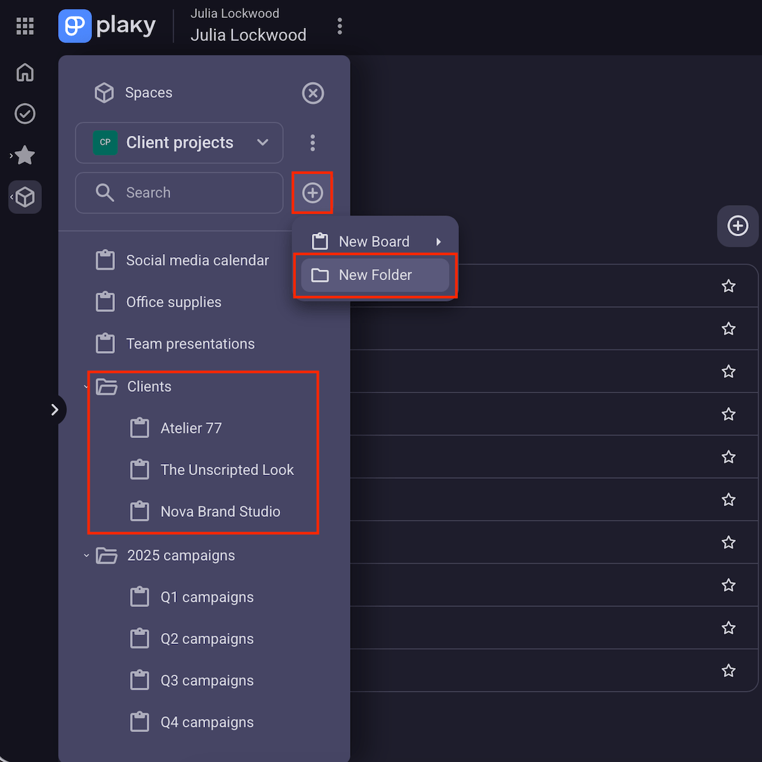Click the plaky logo

pos(107,26)
